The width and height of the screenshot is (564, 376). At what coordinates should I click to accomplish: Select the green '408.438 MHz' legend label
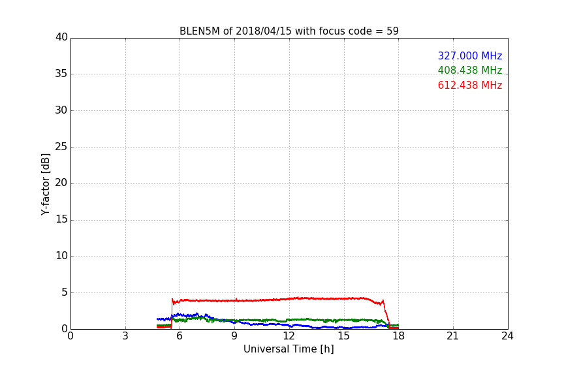470,70
